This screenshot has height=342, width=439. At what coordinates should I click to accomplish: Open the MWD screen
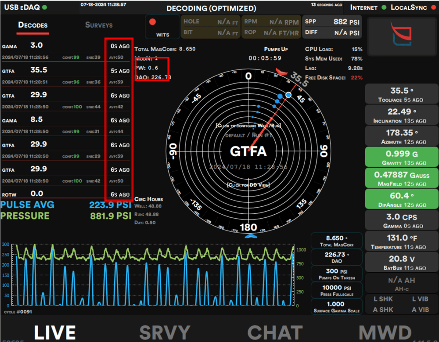click(385, 332)
